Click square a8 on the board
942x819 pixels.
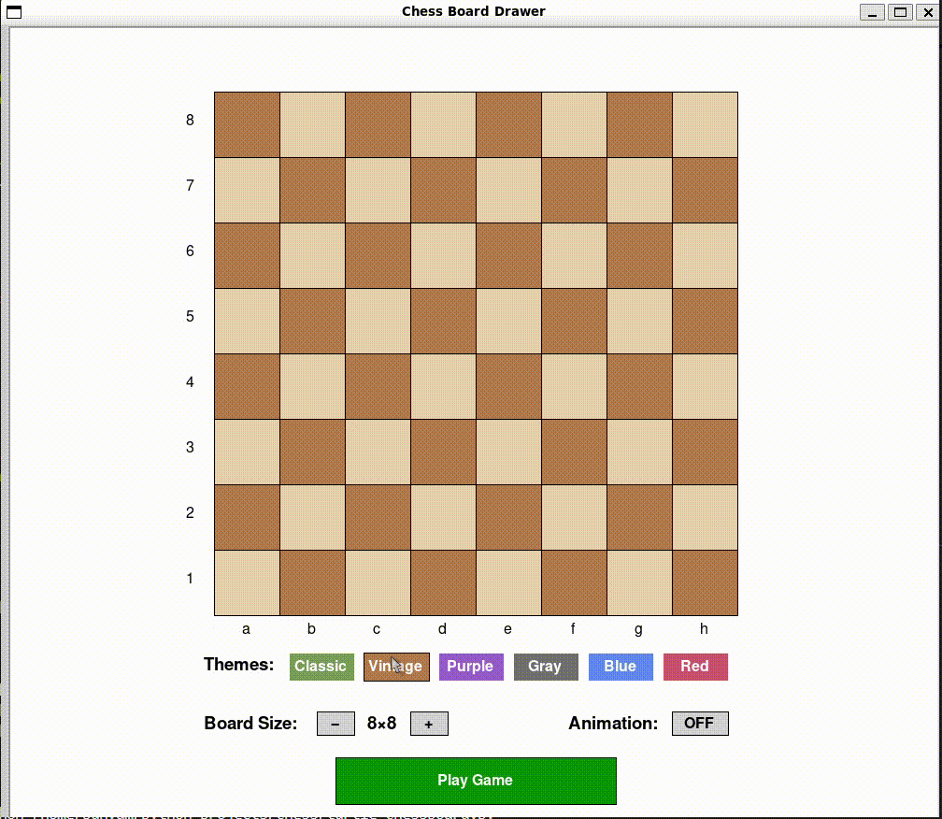coord(247,124)
